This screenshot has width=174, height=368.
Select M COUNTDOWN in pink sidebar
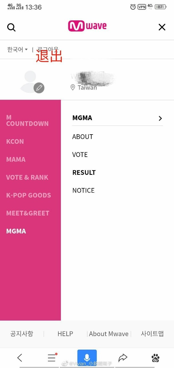click(x=27, y=120)
